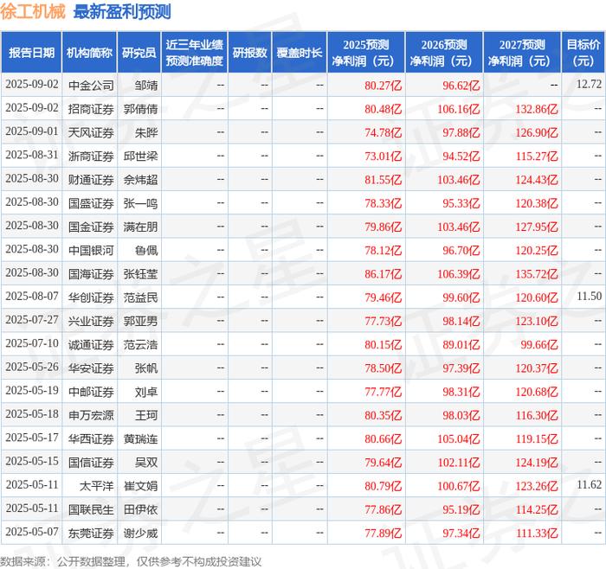
Task: Select 国信证券 institution cell
Action: point(91,463)
